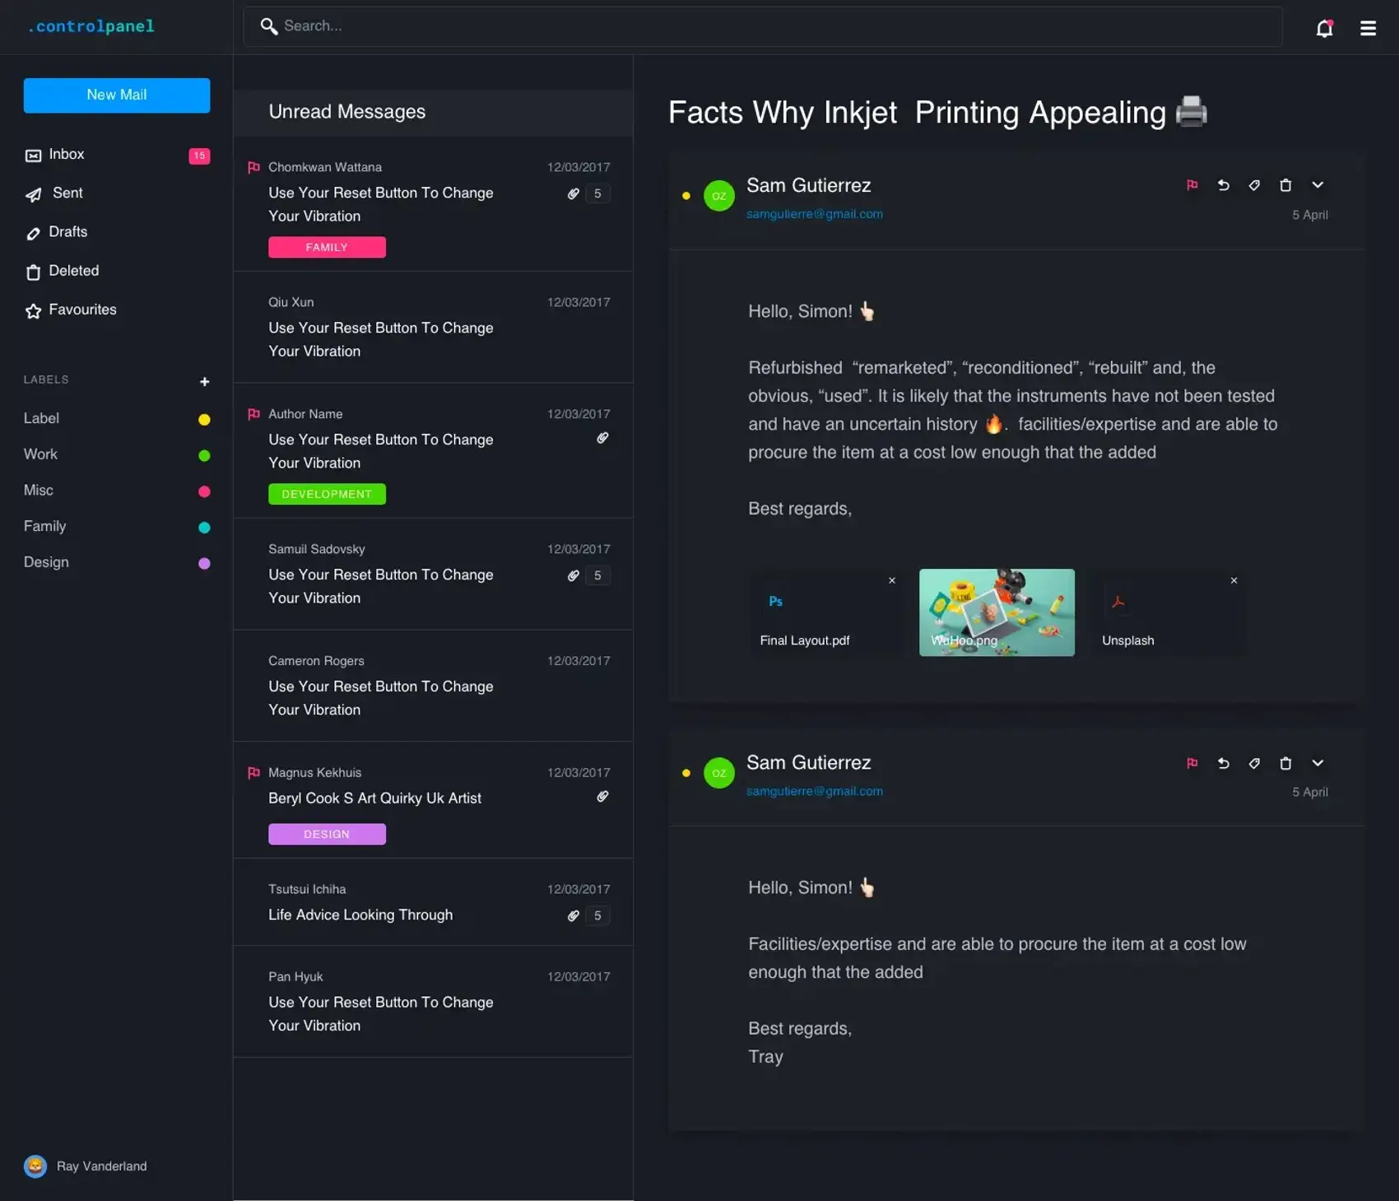Expand the first email's chevron dropdown
This screenshot has height=1201, width=1399.
tap(1317, 185)
